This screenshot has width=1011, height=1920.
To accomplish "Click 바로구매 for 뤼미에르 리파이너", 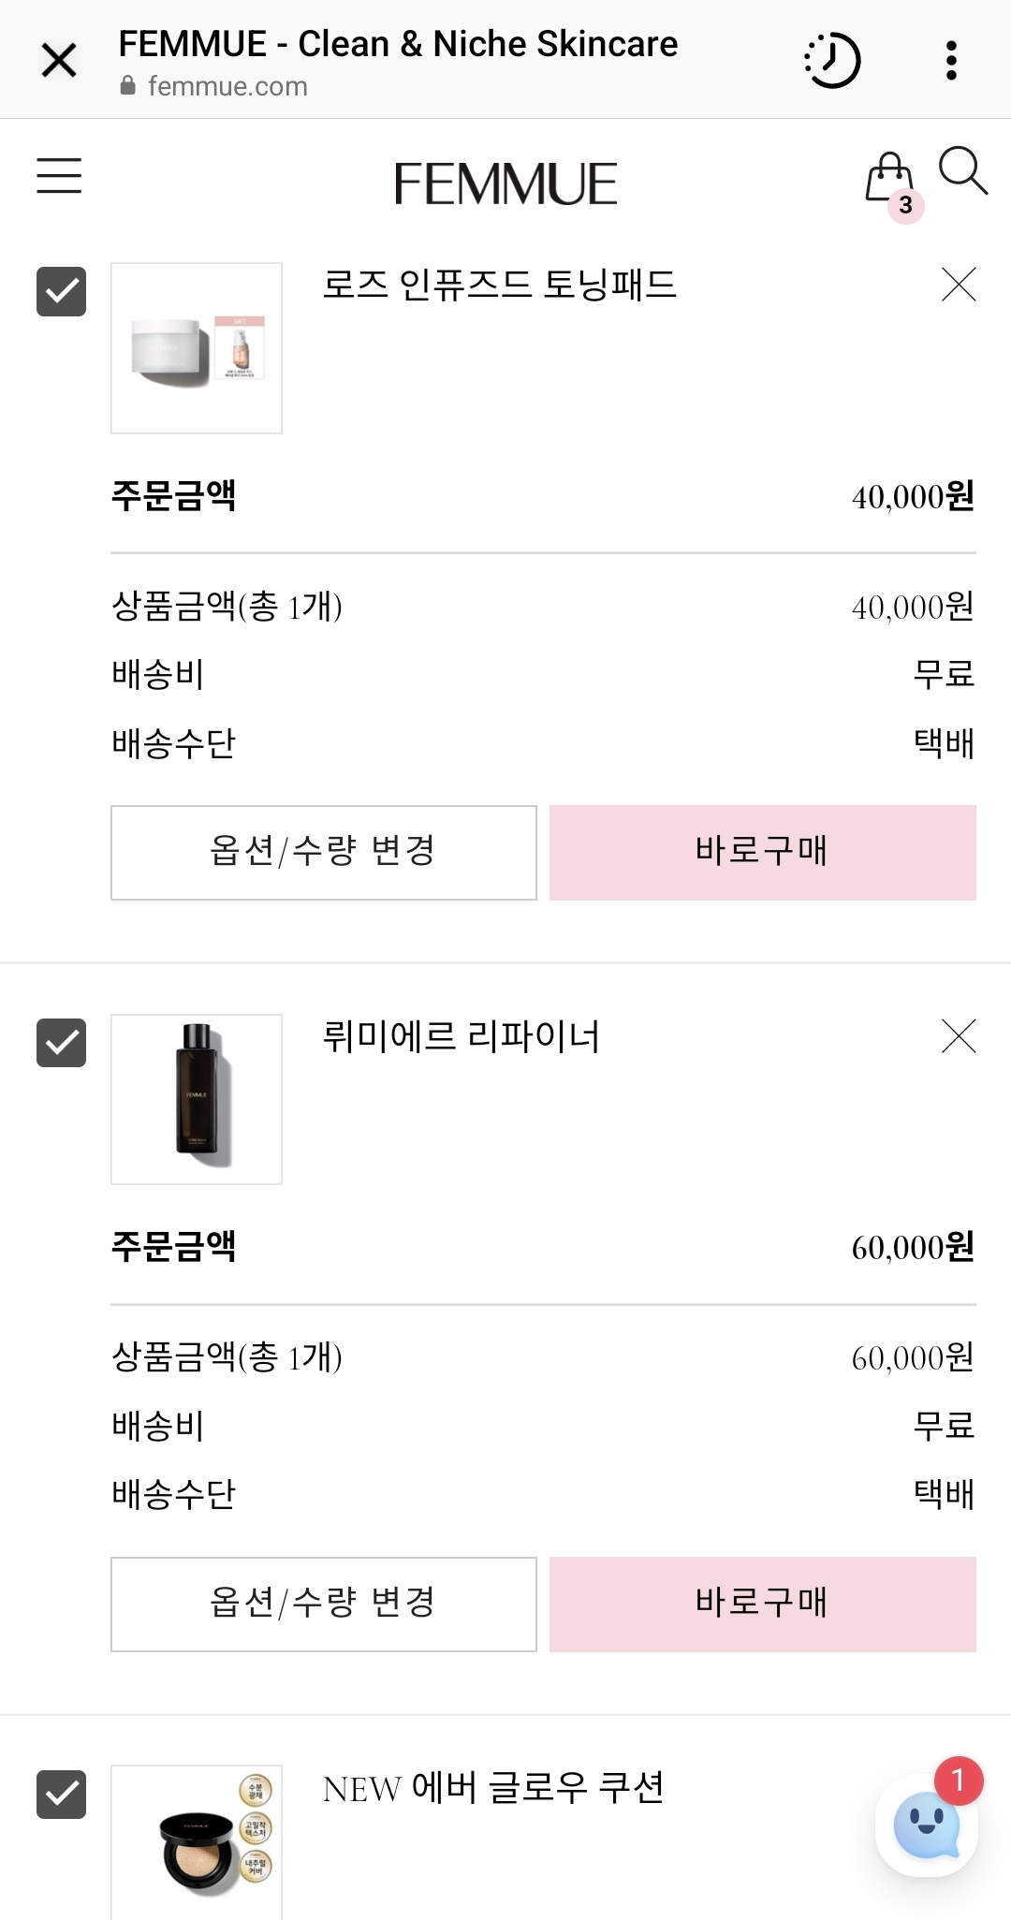I will (763, 1605).
